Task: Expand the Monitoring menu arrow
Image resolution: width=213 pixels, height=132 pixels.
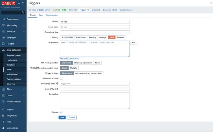Action: coord(24,25)
